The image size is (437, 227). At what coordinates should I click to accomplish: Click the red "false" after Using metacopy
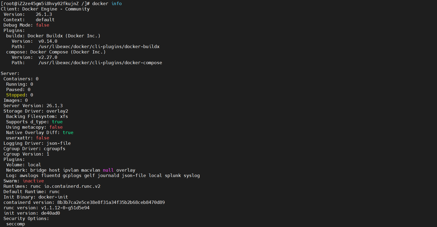tap(56, 127)
